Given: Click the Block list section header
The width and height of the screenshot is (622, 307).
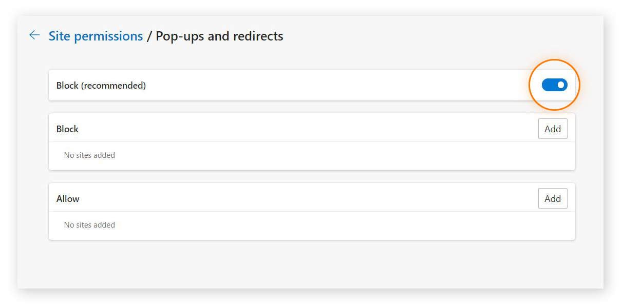Looking at the screenshot, I should (x=67, y=129).
